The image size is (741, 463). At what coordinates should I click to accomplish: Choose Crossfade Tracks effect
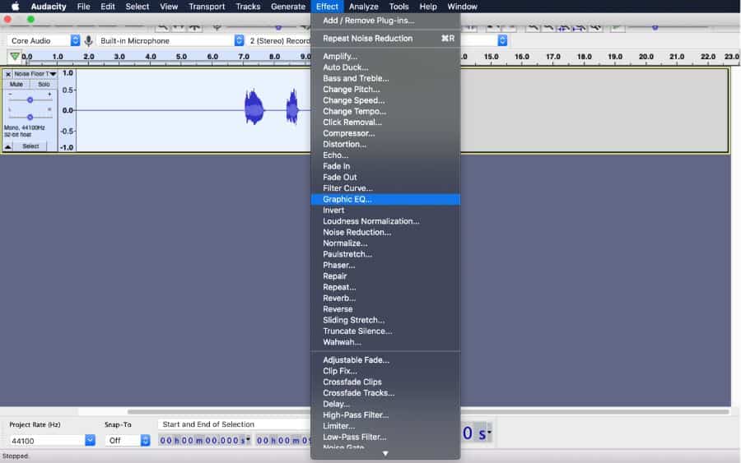385,392
